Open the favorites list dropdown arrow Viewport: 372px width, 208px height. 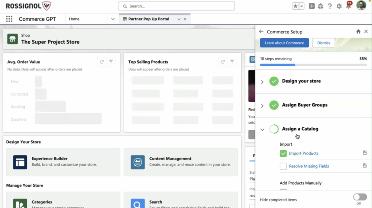pos(302,6)
